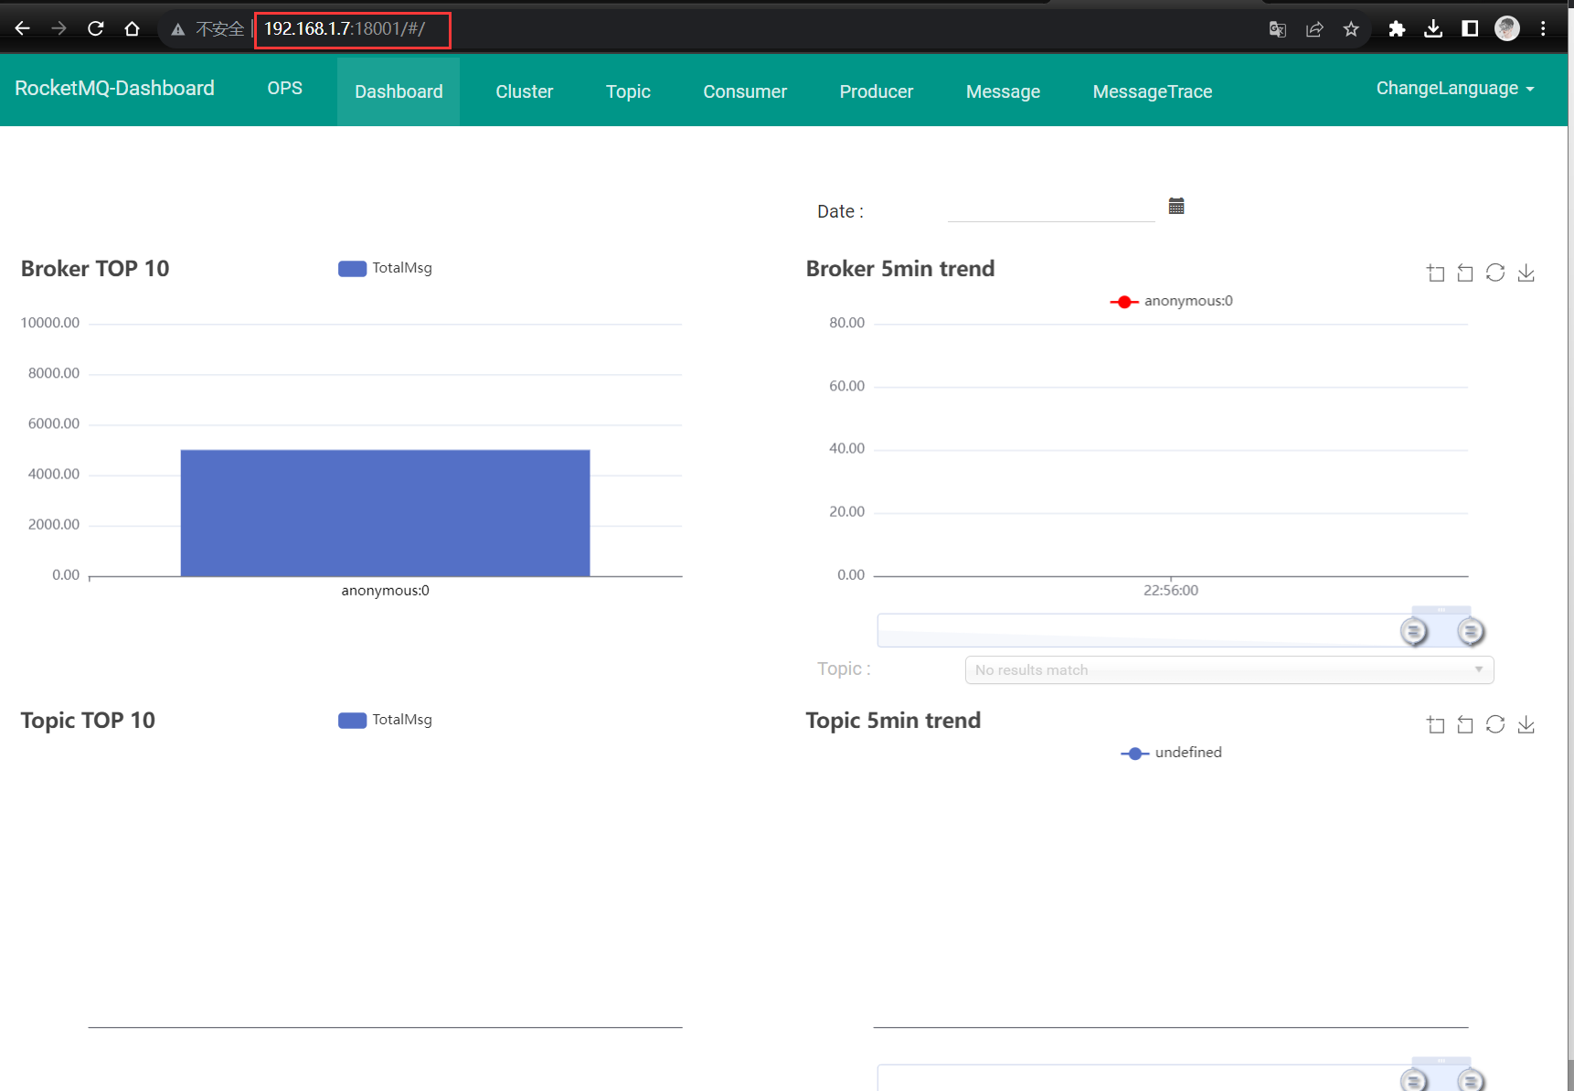This screenshot has width=1574, height=1091.
Task: Open the OPS tab
Action: pyautogui.click(x=285, y=89)
